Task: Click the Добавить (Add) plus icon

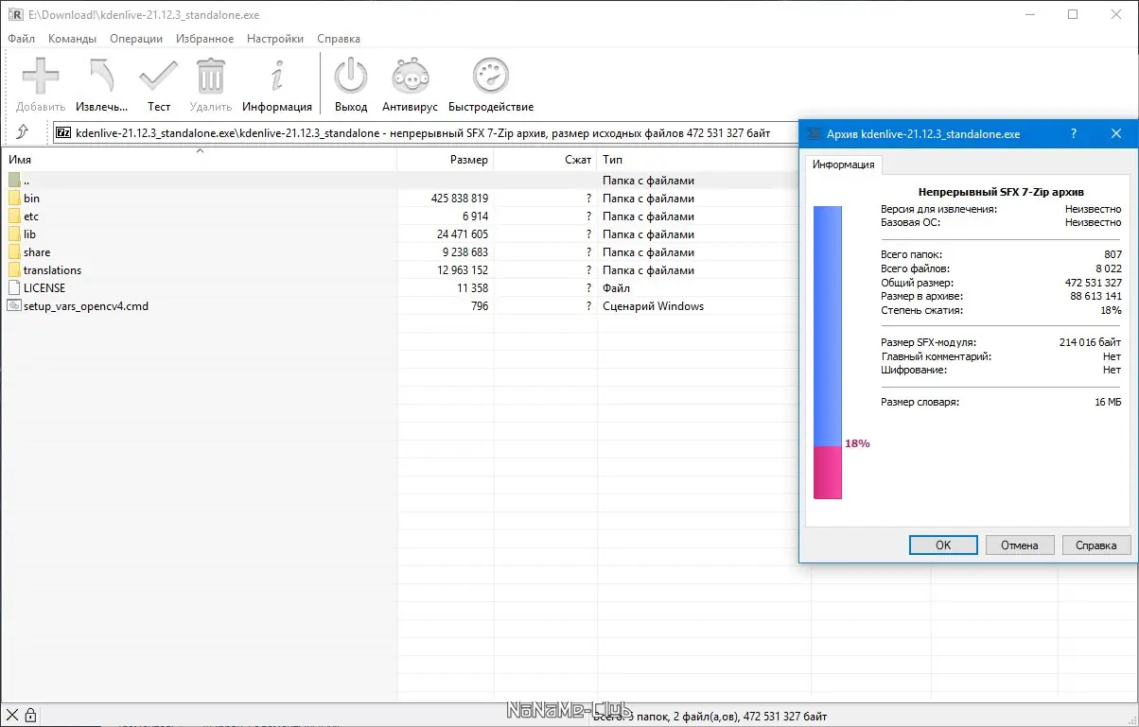Action: (41, 76)
